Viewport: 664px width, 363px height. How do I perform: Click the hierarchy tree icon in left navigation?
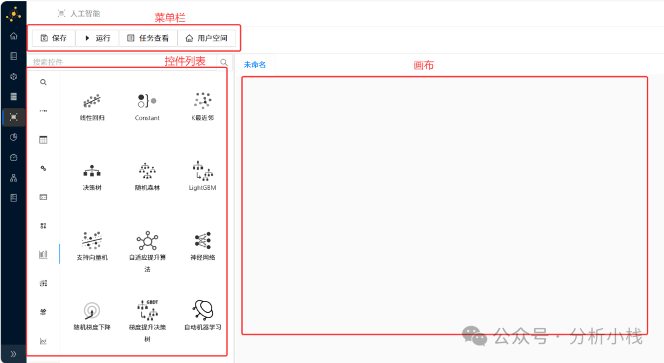click(14, 178)
